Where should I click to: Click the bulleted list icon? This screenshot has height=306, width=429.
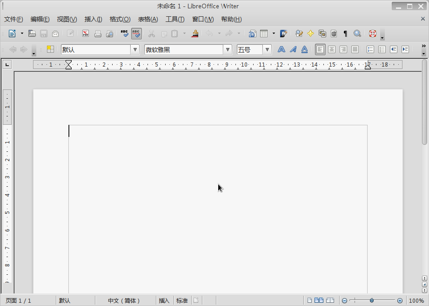point(382,49)
